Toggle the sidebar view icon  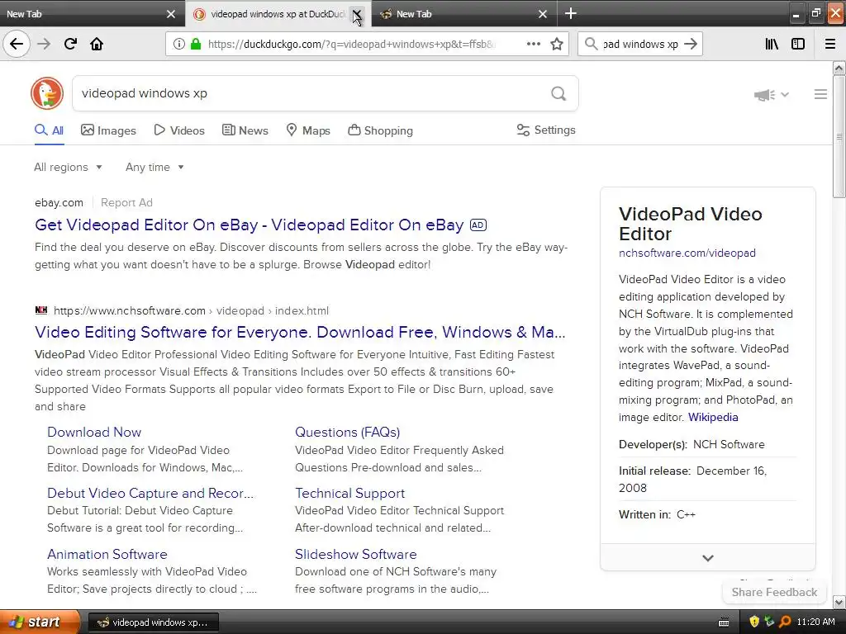click(798, 44)
